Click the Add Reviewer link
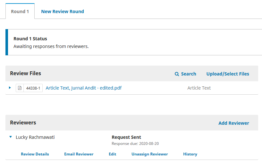This screenshot has height=166, width=262. tap(233, 123)
